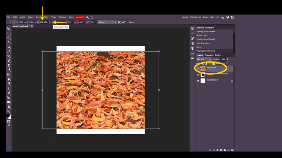Hide the IMG_6289 layer
282x158 pixels.
click(x=198, y=68)
